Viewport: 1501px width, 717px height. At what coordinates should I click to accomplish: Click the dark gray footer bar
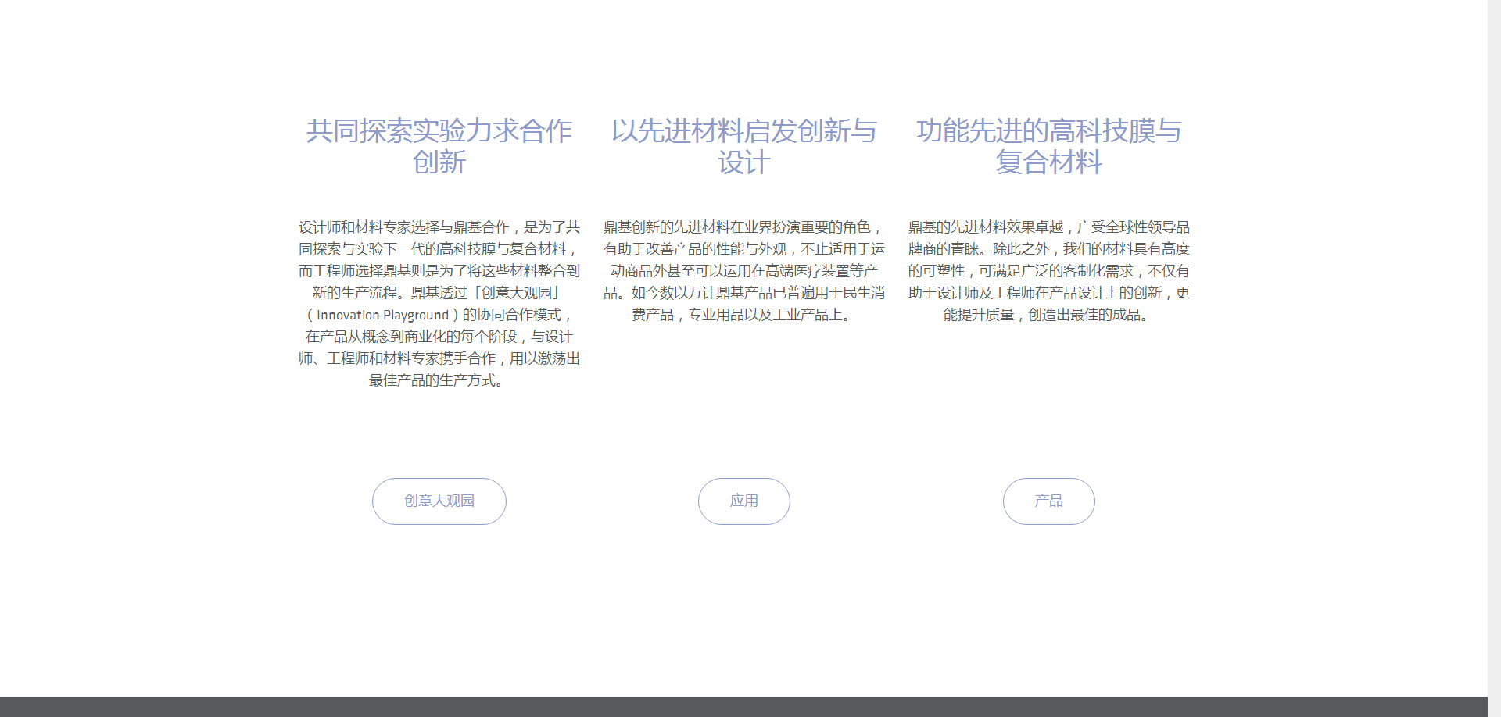pos(743,707)
